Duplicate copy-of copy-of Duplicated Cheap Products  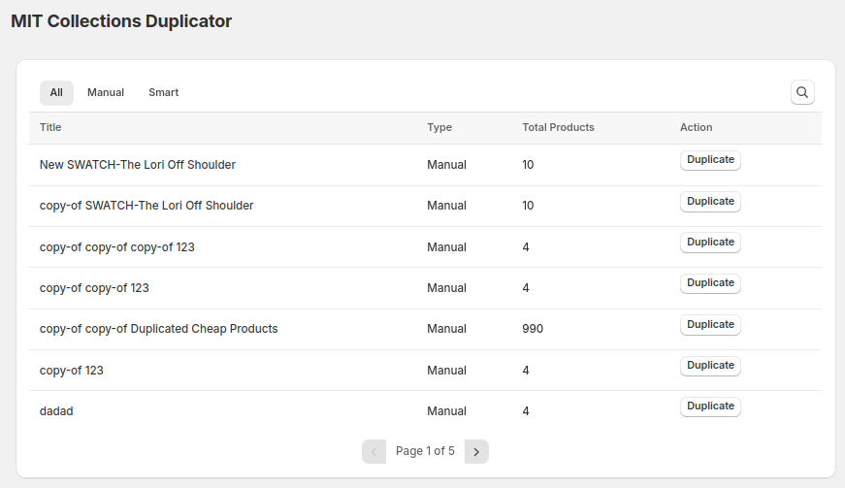(x=710, y=325)
